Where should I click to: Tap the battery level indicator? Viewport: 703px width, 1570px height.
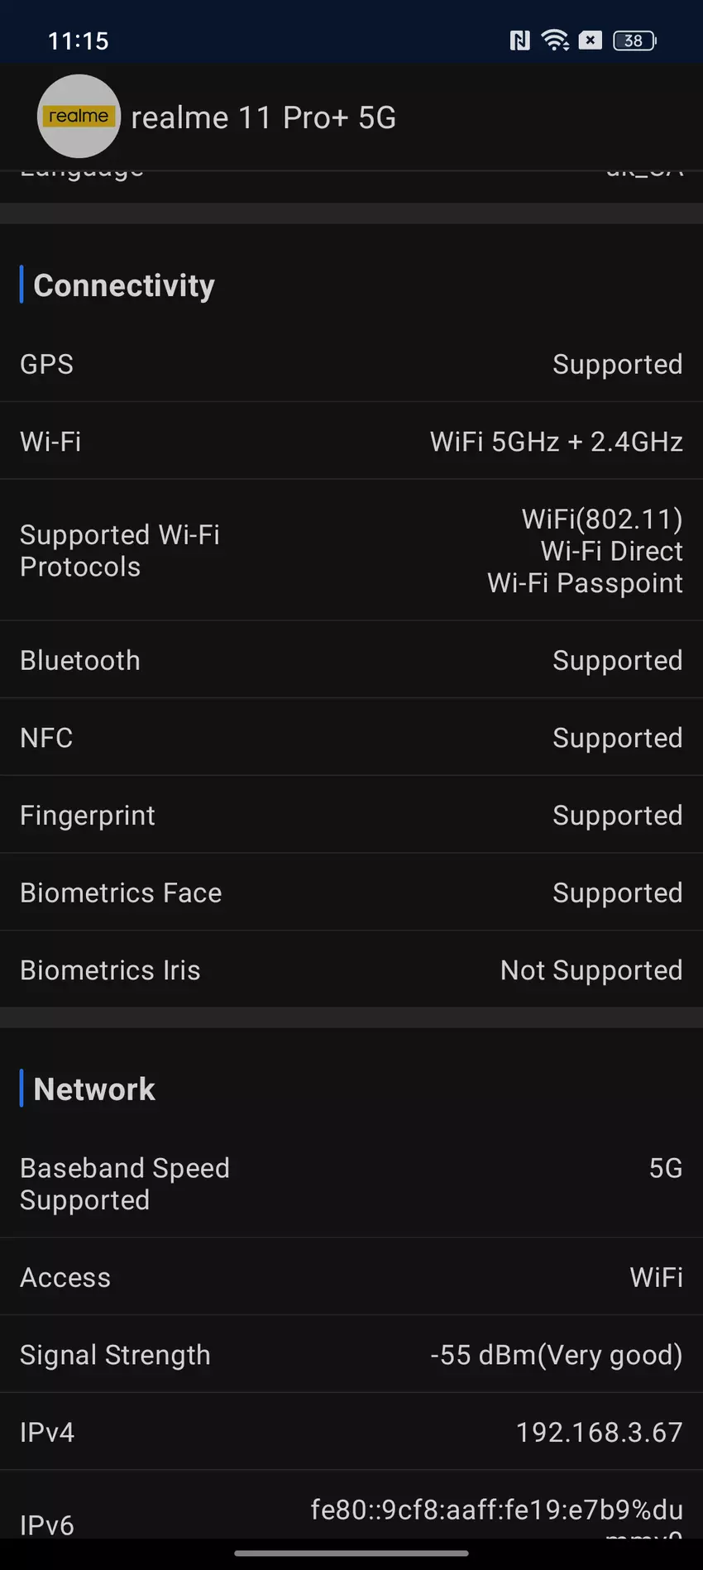[x=634, y=41]
